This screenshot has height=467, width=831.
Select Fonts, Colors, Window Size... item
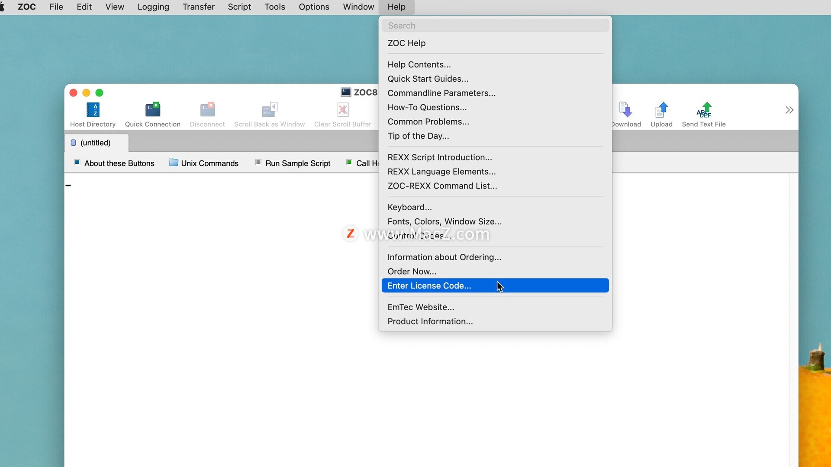(495, 221)
